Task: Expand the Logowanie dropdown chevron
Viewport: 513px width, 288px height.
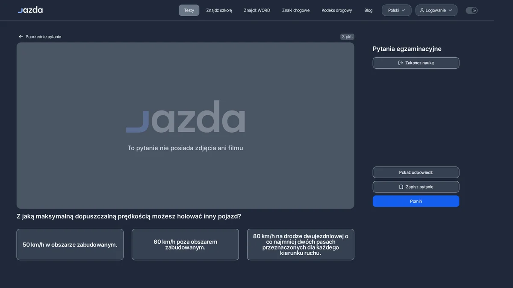Action: tap(450, 10)
